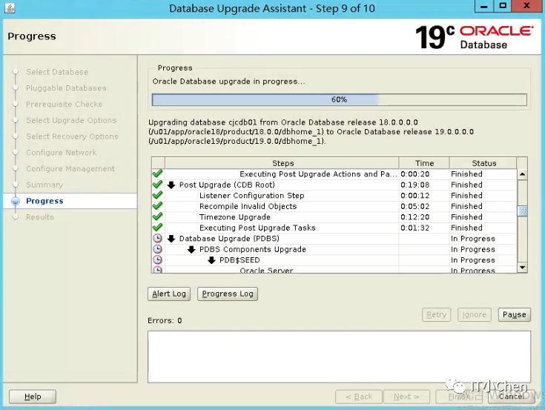Click the green checkmark beside Executing Post Upgrade Actions
The image size is (545, 410).
157,173
